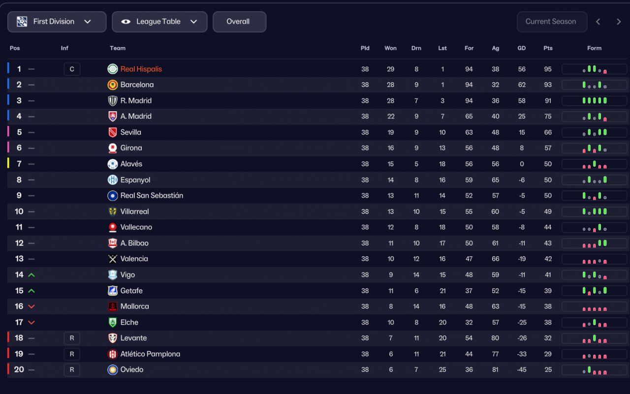Advance to next season arrow
The width and height of the screenshot is (630, 394).
coord(619,22)
